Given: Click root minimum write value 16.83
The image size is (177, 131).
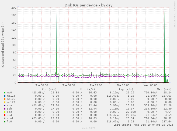Looking at the screenshot, I should point(93,118).
